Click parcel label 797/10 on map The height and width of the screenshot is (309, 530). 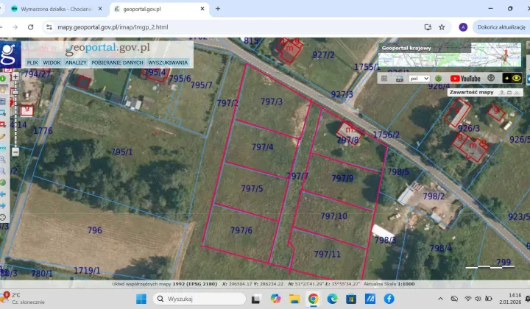333,216
